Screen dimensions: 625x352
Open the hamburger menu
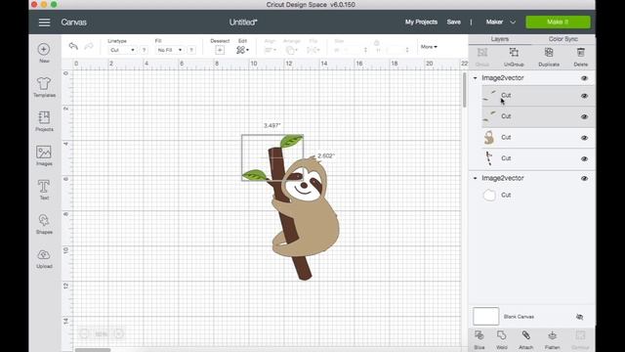[x=44, y=22]
